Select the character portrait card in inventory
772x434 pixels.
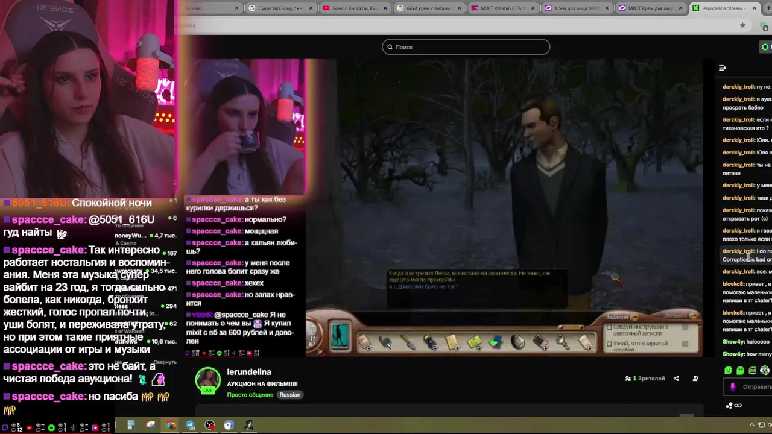point(340,336)
